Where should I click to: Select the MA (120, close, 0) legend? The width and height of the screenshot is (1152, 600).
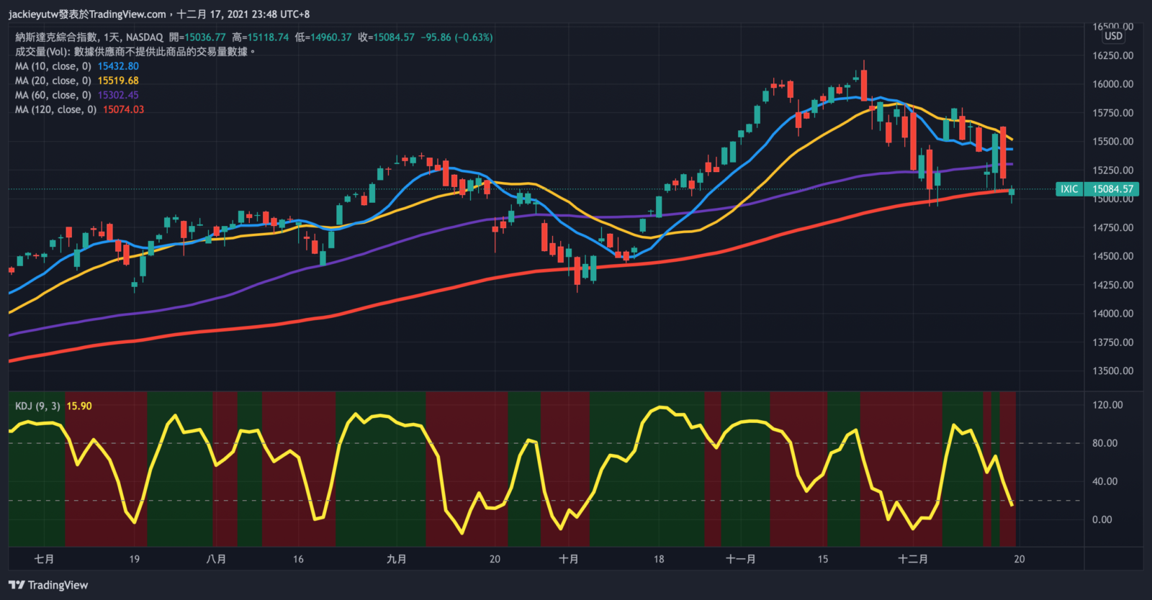(56, 109)
